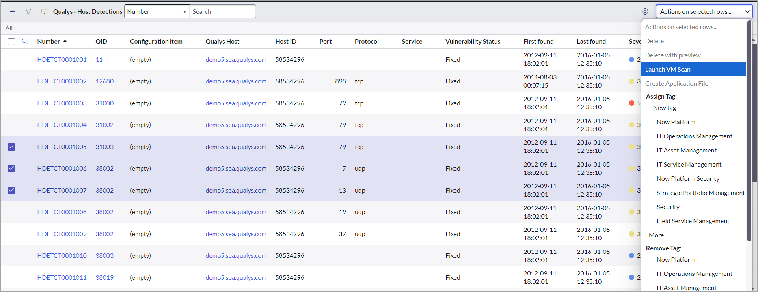The width and height of the screenshot is (758, 292).
Task: Open the list personalize gear icon
Action: (645, 12)
